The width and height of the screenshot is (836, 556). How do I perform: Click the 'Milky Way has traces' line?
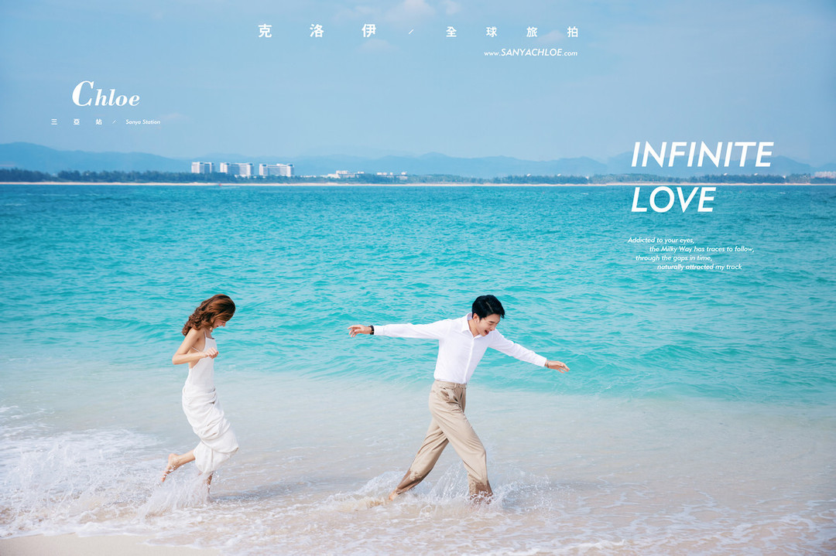tap(701, 249)
